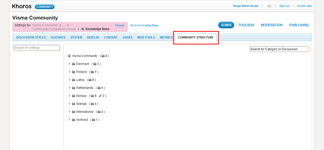
Task: Switch to the Display tab
Action: pos(93,37)
